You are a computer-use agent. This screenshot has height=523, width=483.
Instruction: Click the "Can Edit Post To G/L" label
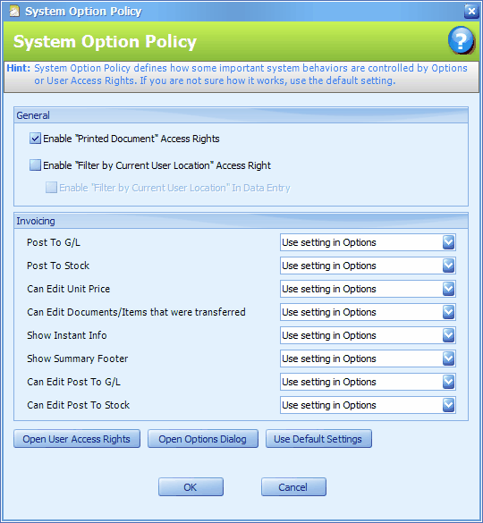73,382
